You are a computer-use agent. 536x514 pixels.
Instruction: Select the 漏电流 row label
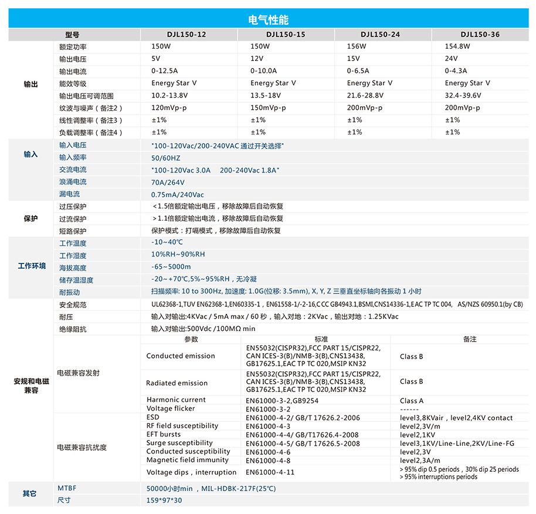pos(69,194)
